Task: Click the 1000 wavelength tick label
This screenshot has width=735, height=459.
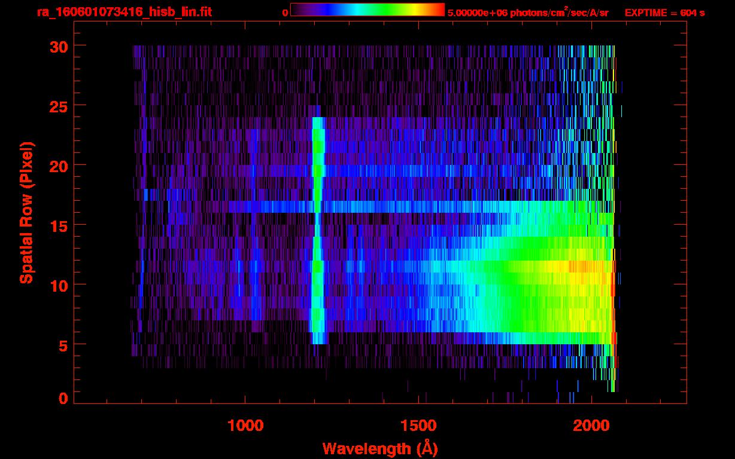Action: click(x=245, y=426)
